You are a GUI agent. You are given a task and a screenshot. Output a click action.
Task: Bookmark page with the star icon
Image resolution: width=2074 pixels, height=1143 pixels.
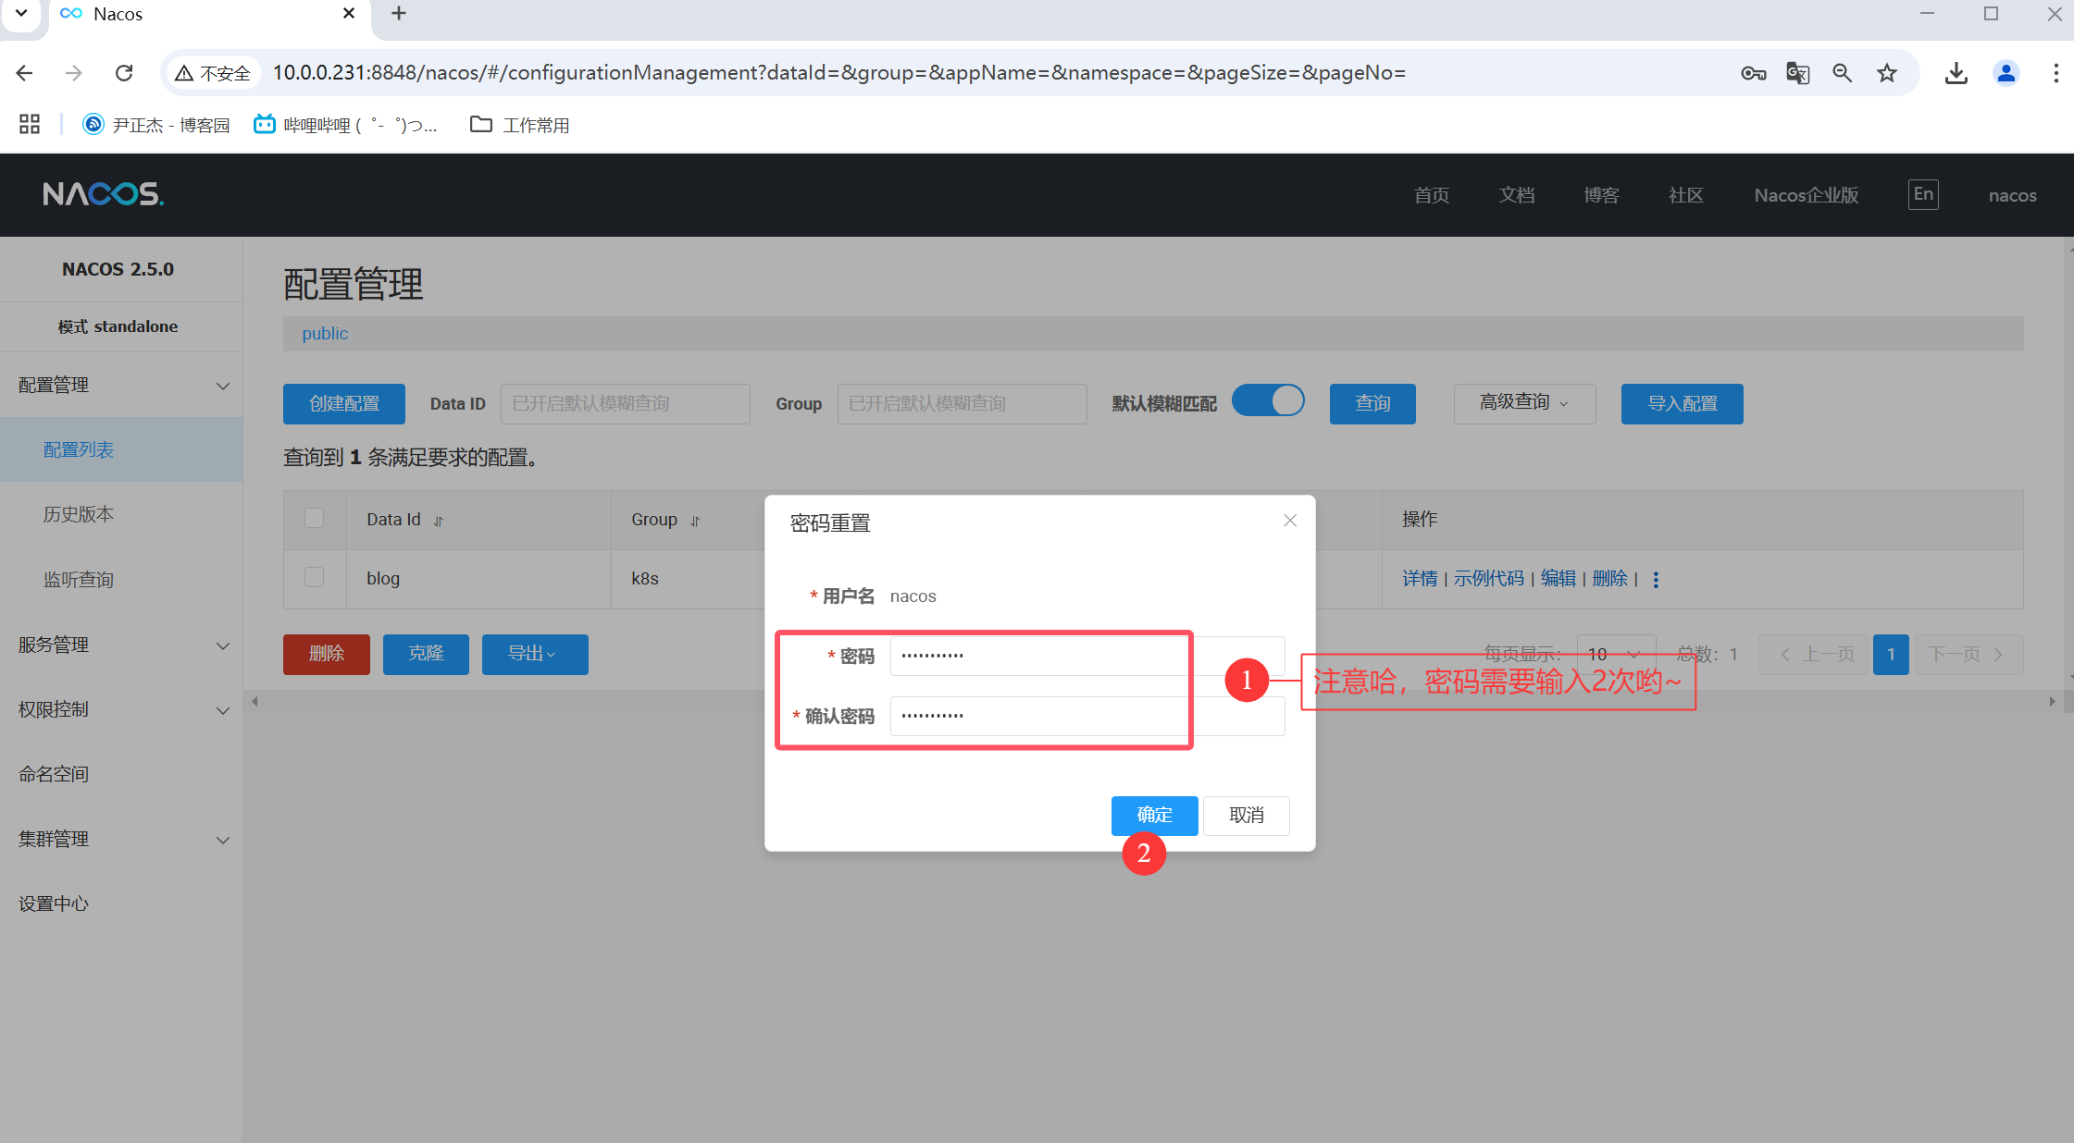(1887, 73)
